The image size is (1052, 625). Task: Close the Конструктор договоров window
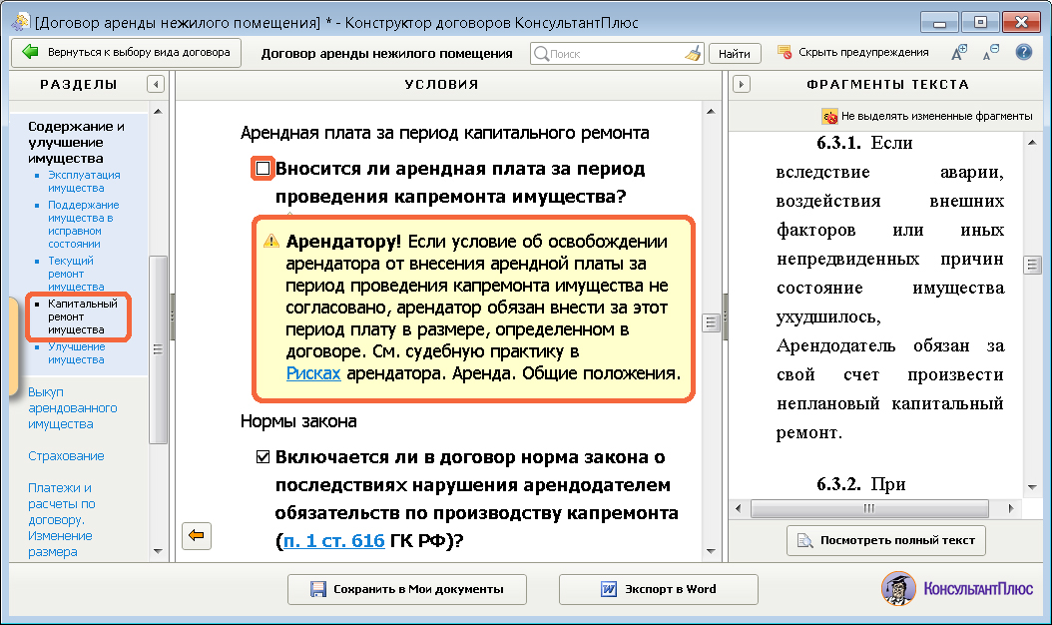(x=1021, y=23)
